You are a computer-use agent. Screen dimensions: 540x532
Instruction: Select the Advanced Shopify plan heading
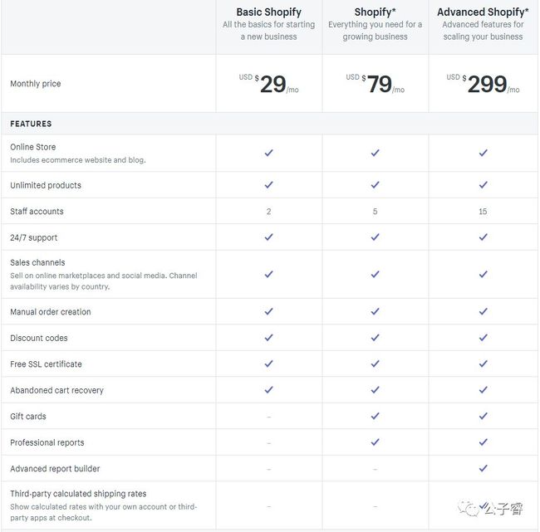(483, 12)
